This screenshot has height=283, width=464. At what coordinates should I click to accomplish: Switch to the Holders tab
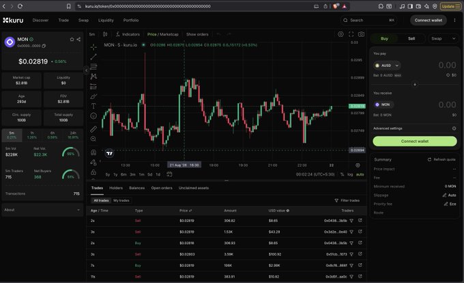(116, 188)
